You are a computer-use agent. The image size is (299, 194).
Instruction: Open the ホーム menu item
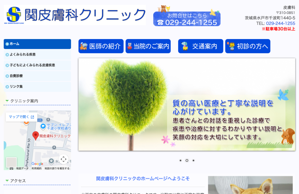pyautogui.click(x=37, y=44)
